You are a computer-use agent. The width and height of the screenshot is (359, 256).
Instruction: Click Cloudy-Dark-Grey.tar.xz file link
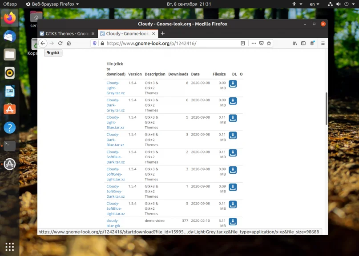115,105
